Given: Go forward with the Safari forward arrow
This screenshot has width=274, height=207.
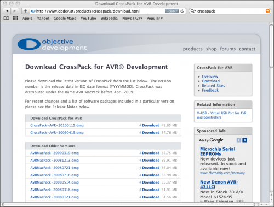Looking at the screenshot, I should point(14,11).
